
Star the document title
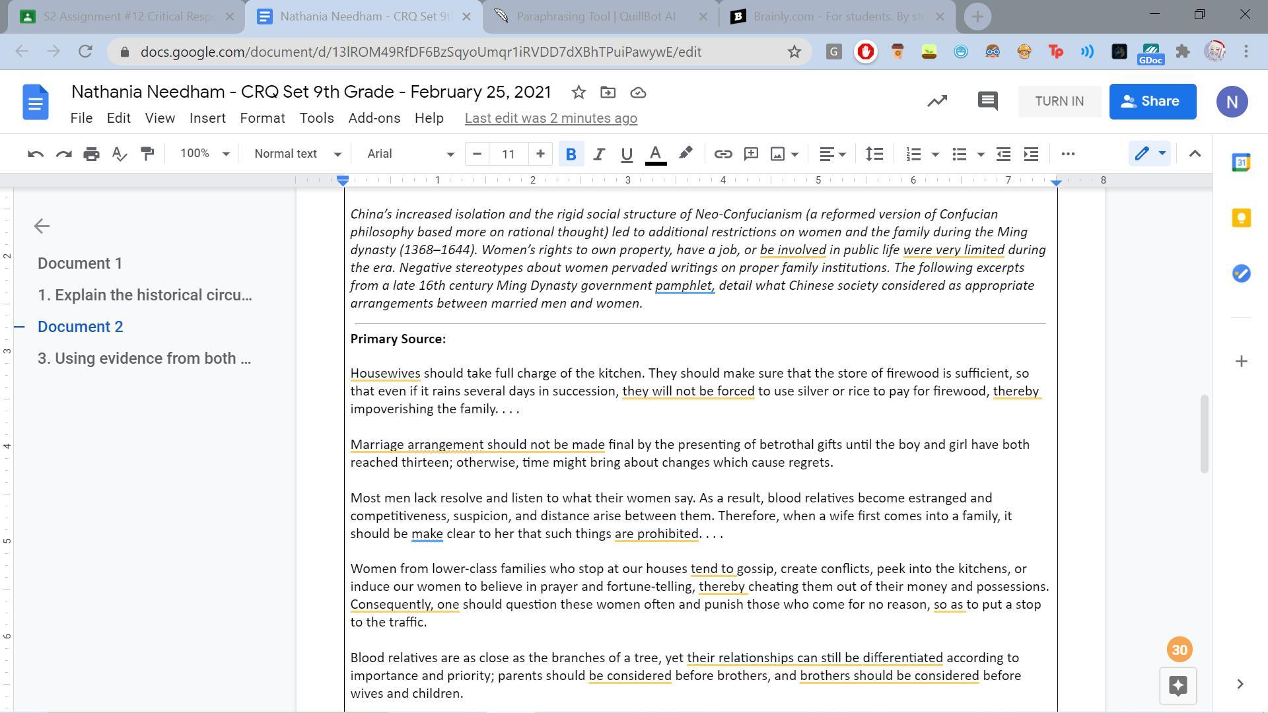tap(579, 92)
